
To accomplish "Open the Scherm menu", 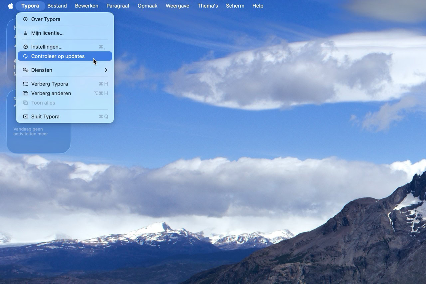I will pyautogui.click(x=235, y=6).
